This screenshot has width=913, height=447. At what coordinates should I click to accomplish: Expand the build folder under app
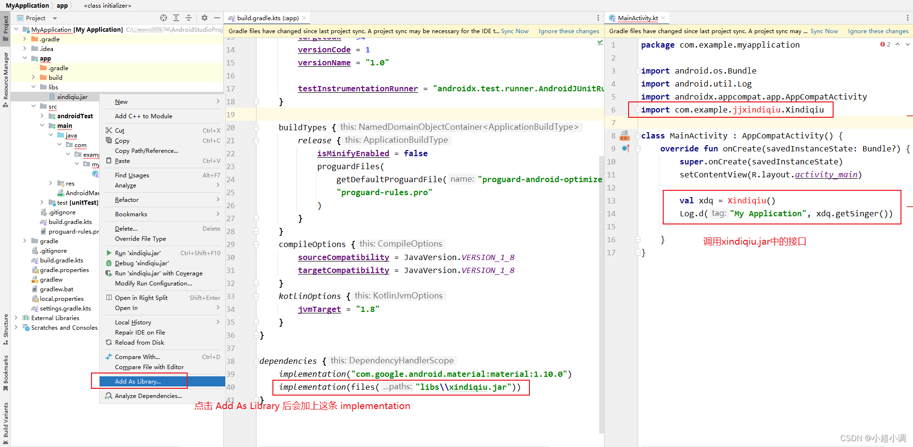[x=33, y=77]
